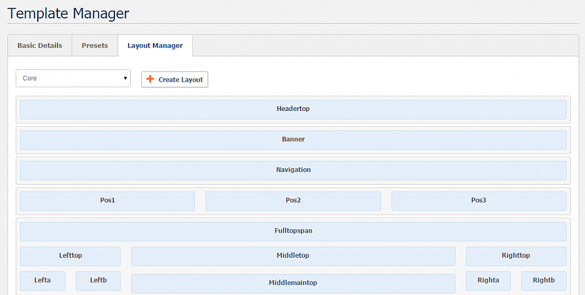The height and width of the screenshot is (295, 585).
Task: Switch to the Basic Details tab
Action: (40, 45)
